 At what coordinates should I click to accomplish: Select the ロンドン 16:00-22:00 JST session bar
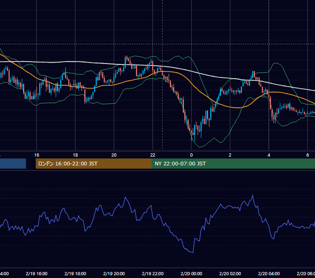(x=94, y=164)
